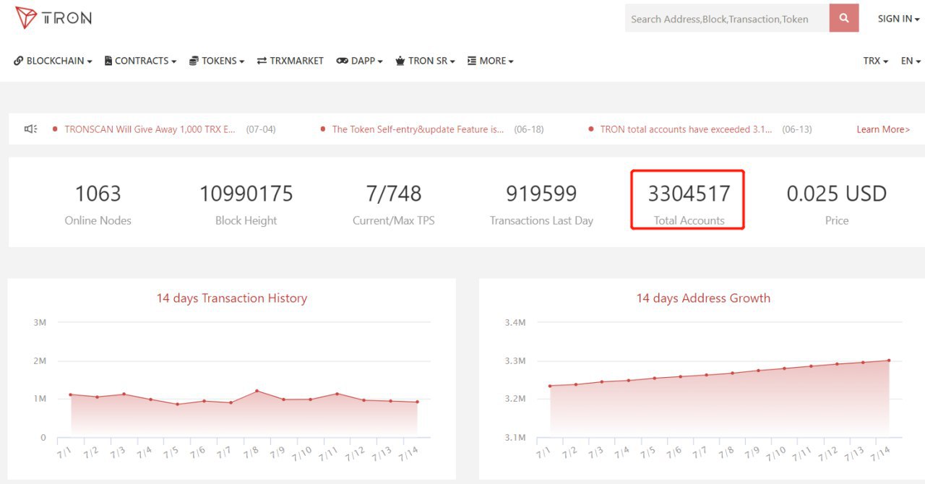The image size is (925, 484).
Task: Click the Tokens coins icon
Action: [194, 61]
